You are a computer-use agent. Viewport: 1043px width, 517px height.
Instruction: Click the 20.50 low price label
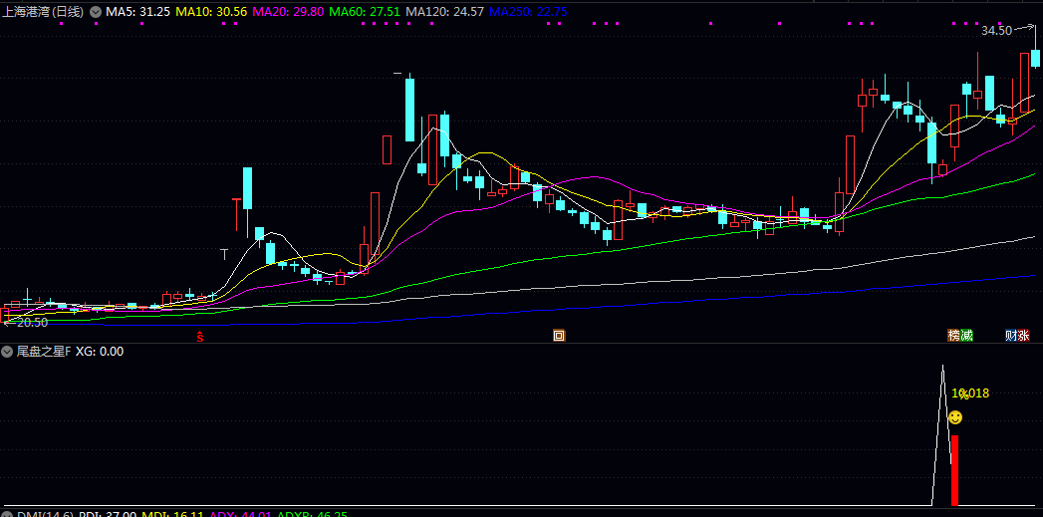click(32, 322)
